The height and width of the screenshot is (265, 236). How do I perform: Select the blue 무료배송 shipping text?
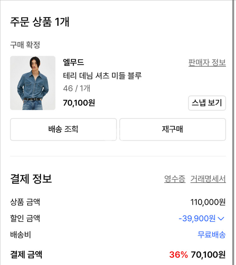pyautogui.click(x=211, y=235)
